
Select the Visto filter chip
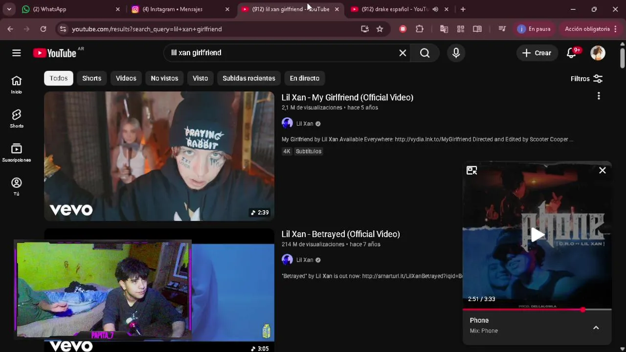pos(200,78)
